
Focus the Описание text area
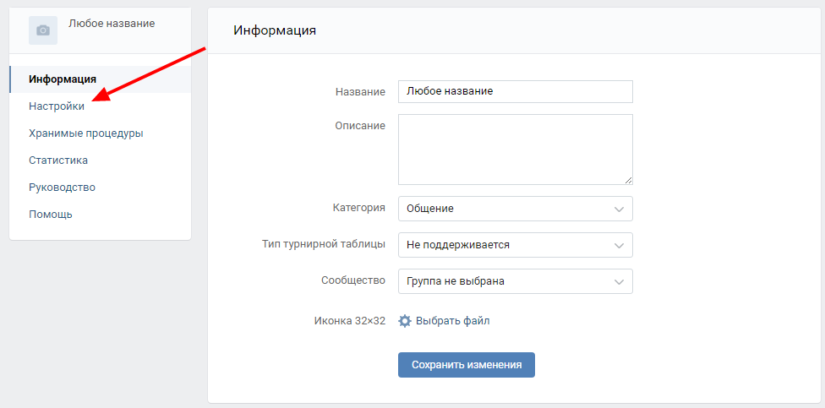coord(515,149)
